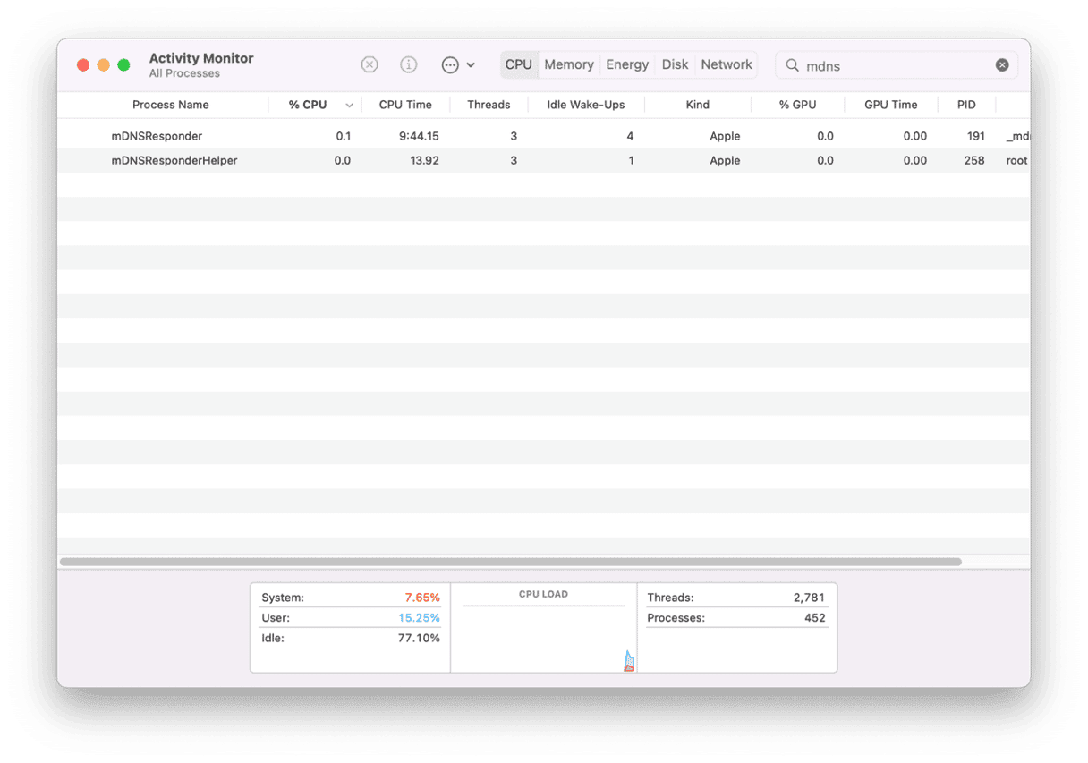Expand the chevron beside the ellipsis button
The width and height of the screenshot is (1088, 763).
472,65
